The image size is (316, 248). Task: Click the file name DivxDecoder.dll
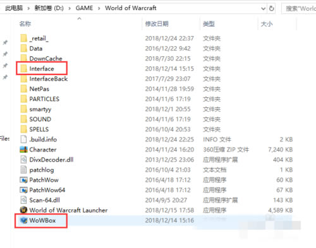(x=51, y=160)
